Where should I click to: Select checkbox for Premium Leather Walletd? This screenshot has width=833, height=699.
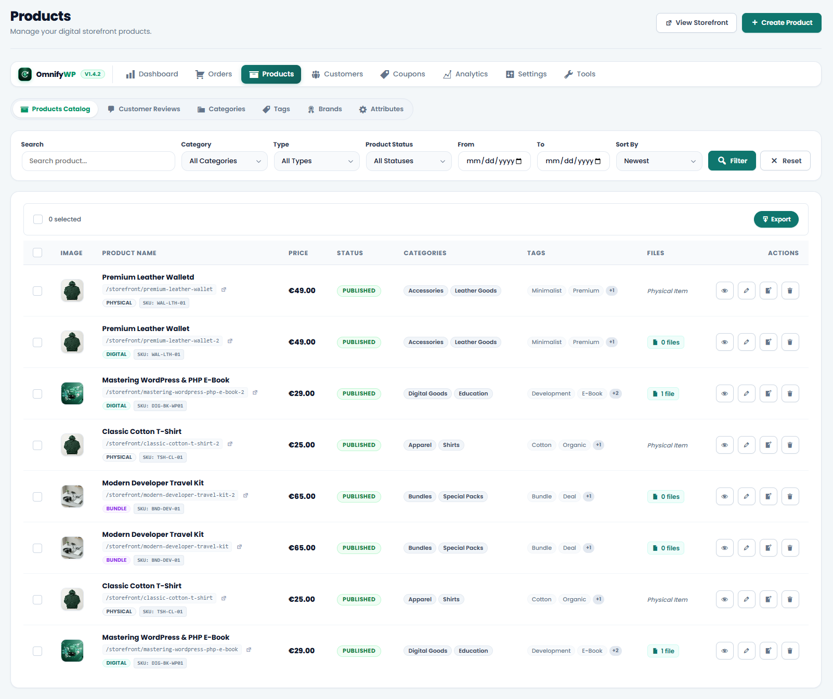(37, 291)
